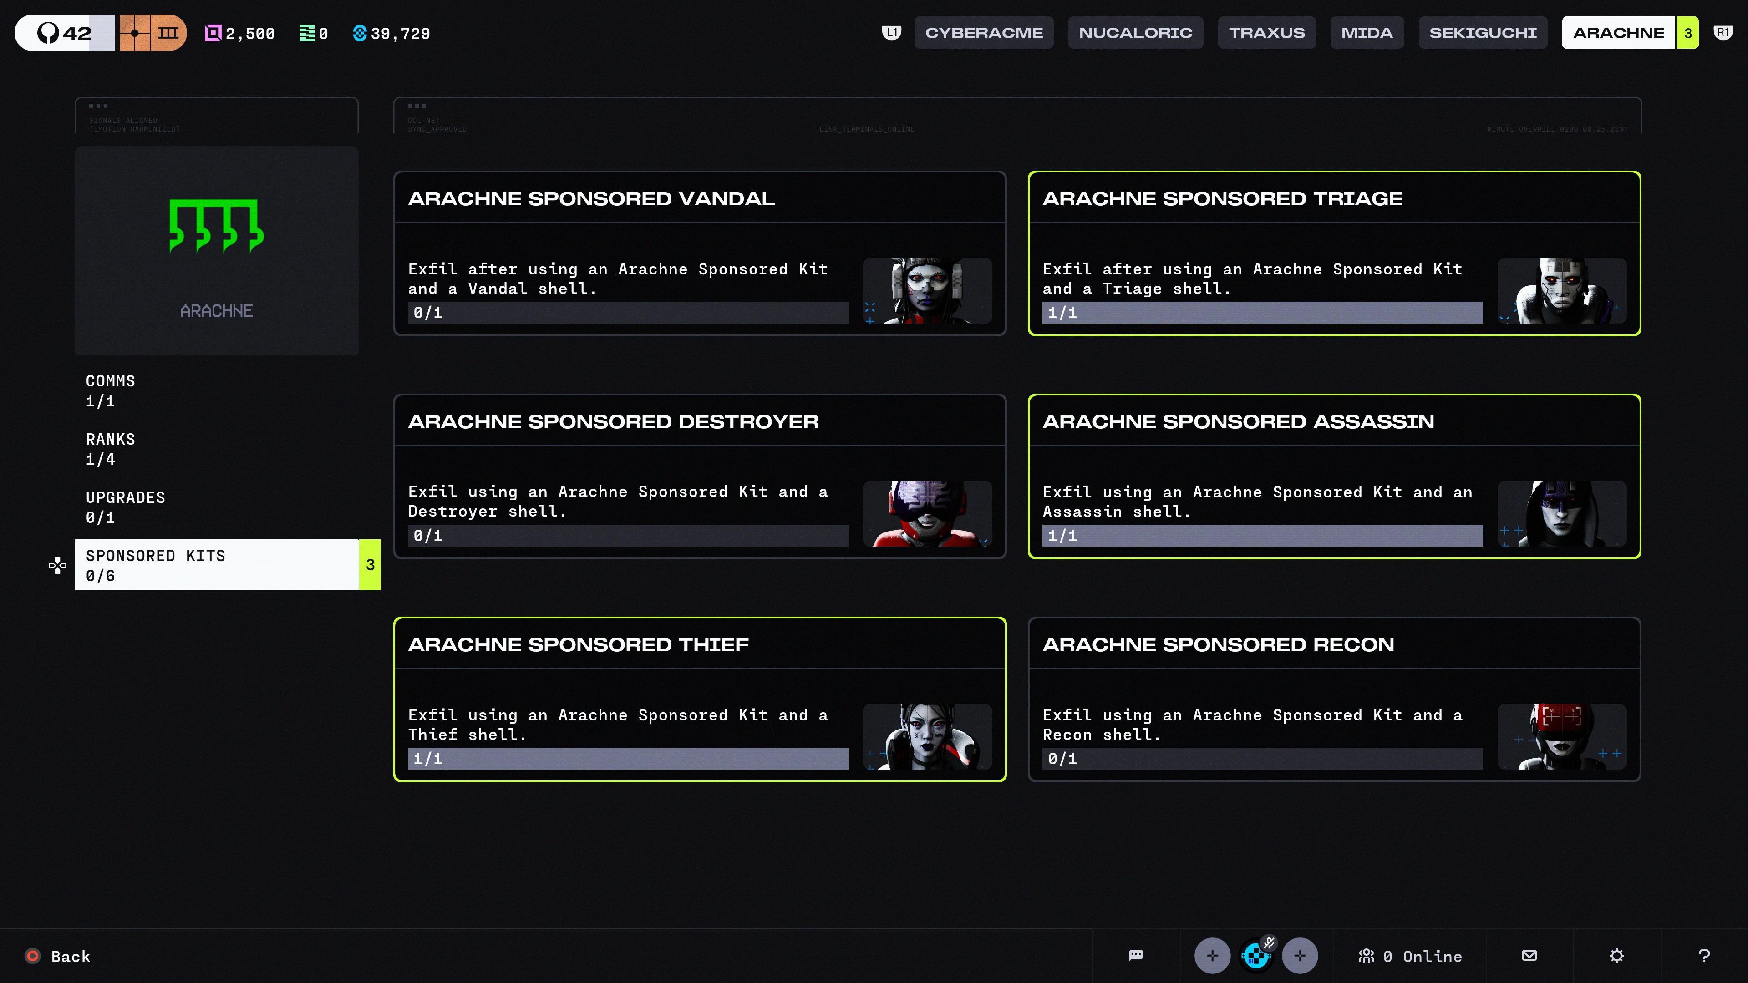The image size is (1748, 983).
Task: Open the help question mark icon
Action: [x=1704, y=956]
